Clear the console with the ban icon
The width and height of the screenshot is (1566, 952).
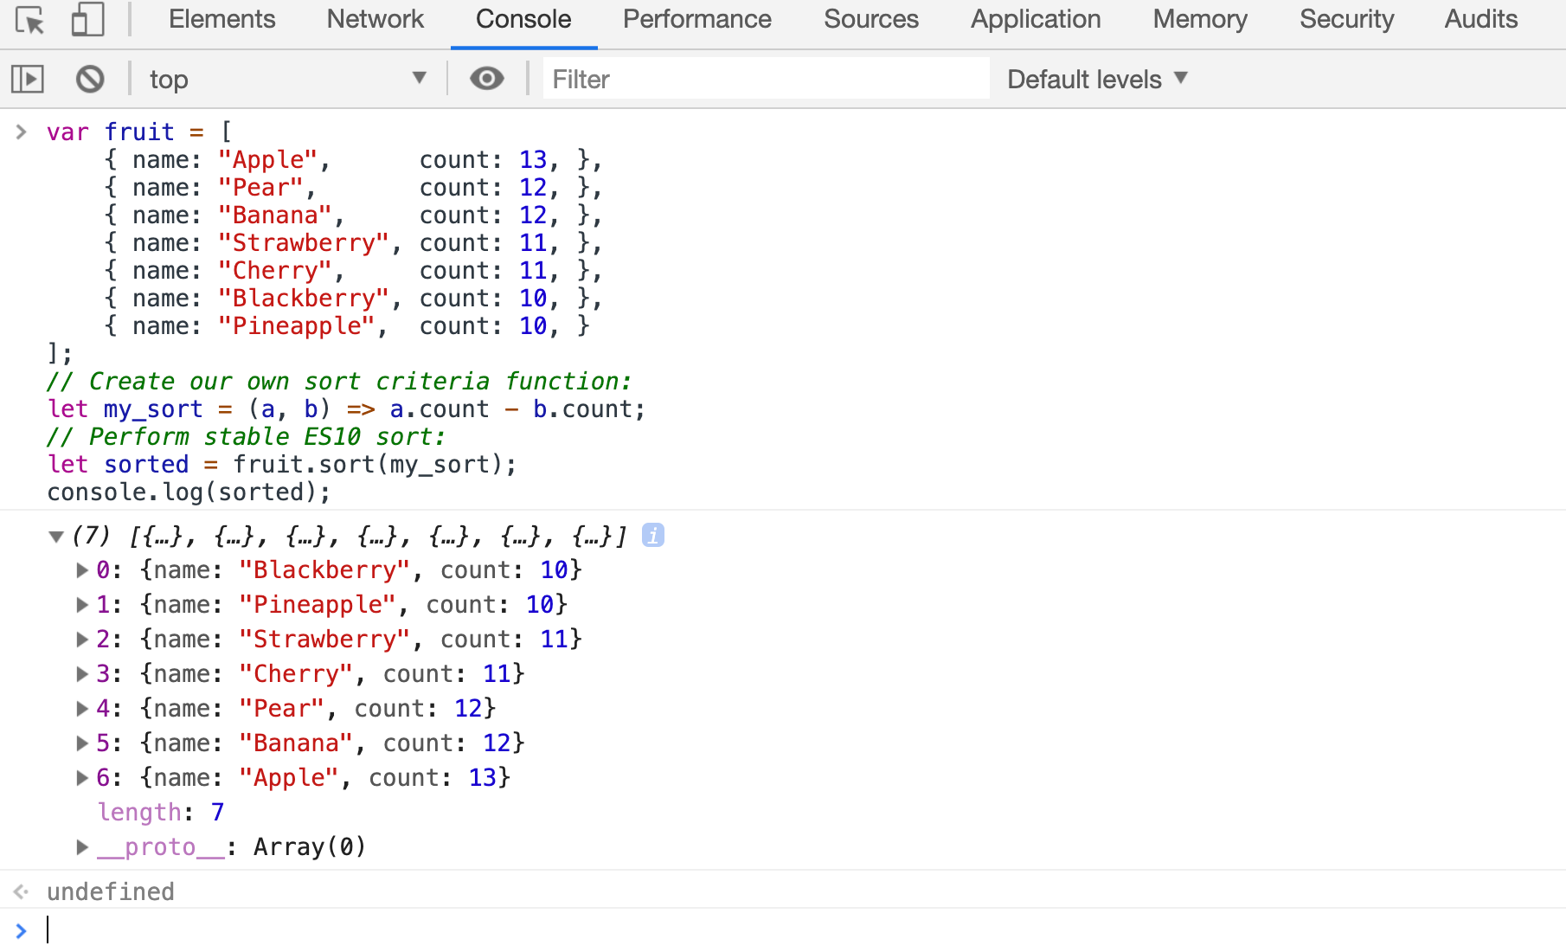point(90,80)
